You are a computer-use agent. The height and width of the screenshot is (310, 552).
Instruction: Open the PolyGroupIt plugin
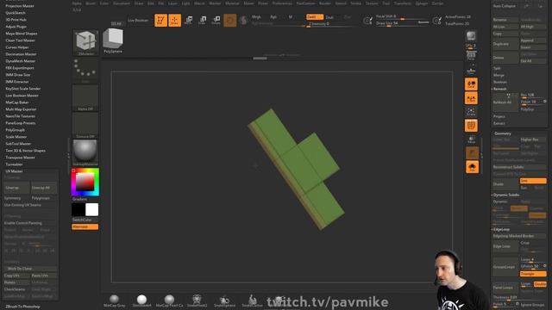15,130
